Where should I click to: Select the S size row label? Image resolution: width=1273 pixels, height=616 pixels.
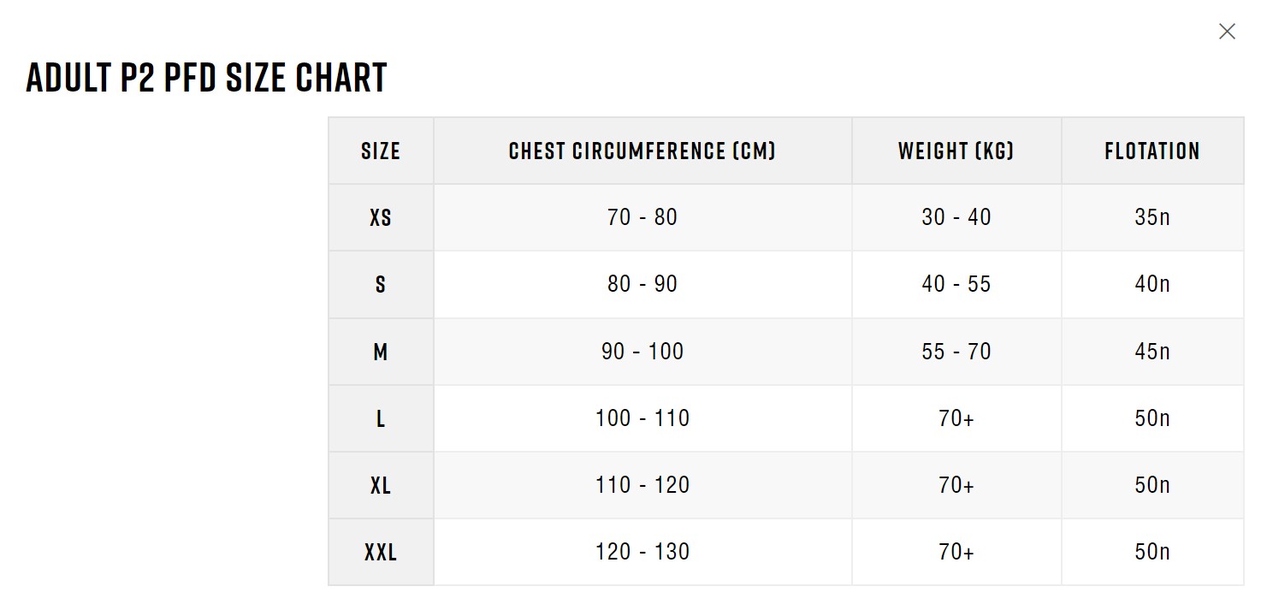(x=381, y=285)
